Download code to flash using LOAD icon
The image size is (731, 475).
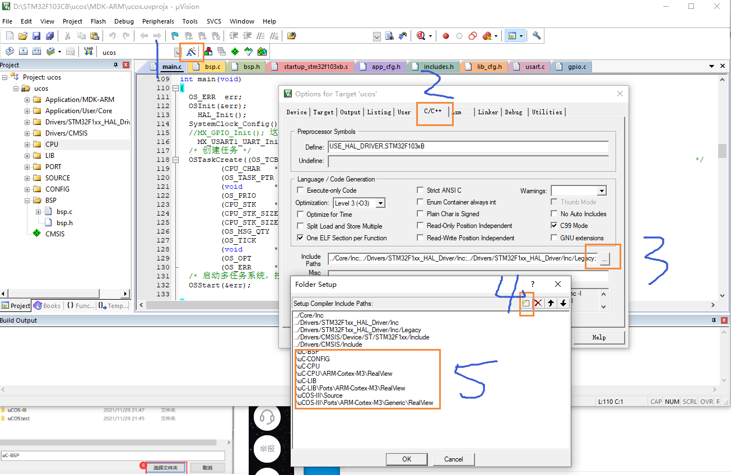[x=89, y=50]
